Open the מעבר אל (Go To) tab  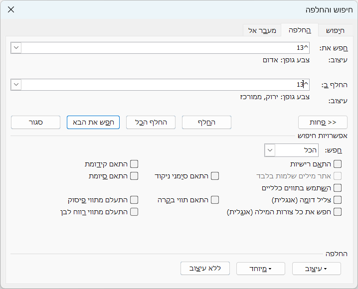click(262, 30)
